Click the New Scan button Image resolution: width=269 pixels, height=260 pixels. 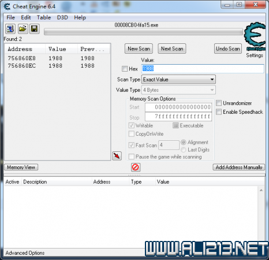139,49
